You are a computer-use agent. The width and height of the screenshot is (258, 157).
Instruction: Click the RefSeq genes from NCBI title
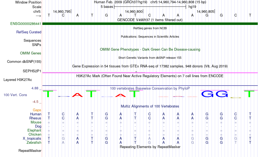point(150,28)
